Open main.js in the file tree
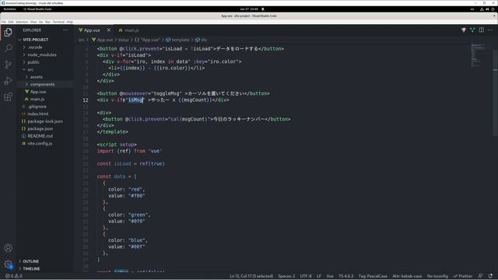This screenshot has height=280, width=498. pos(37,99)
